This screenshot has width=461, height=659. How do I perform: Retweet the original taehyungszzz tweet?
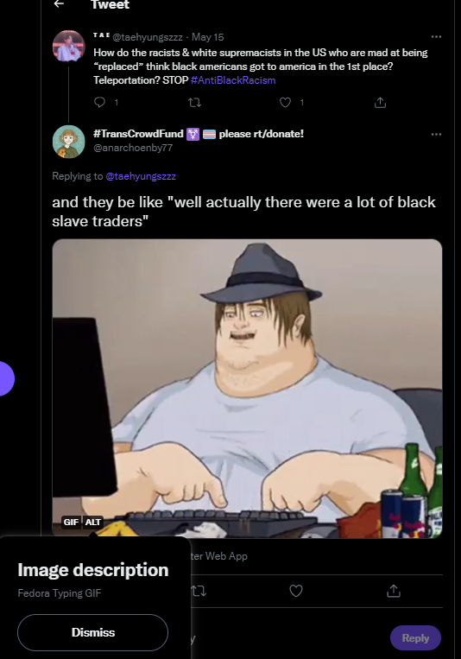[194, 102]
